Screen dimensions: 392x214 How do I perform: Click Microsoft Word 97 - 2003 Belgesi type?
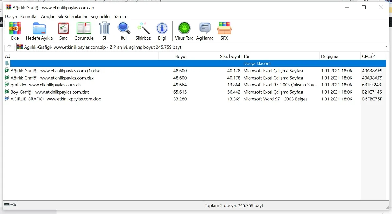coord(276,99)
